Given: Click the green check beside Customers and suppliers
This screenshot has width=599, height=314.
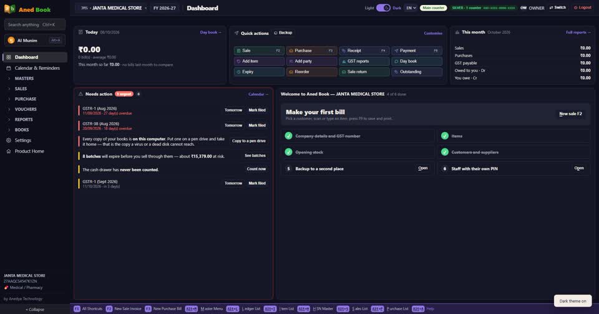Looking at the screenshot, I should pos(445,152).
